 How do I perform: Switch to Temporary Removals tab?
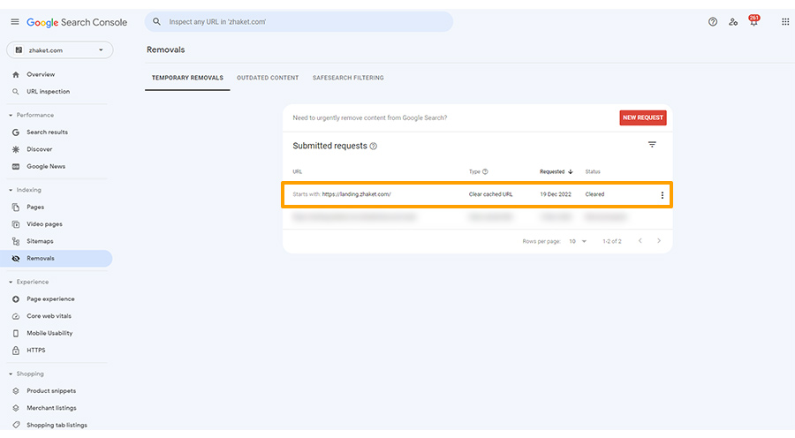point(187,78)
